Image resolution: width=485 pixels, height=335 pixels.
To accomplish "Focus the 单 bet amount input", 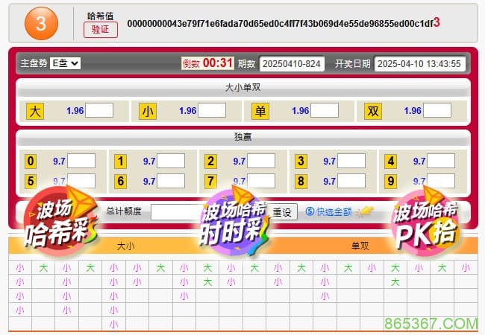I will tap(325, 110).
